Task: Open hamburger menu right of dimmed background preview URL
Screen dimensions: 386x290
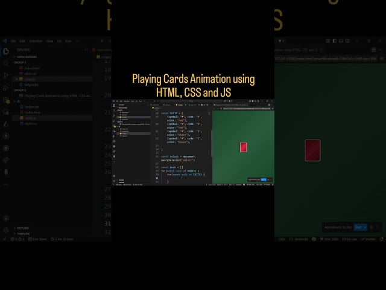Action: coord(382,59)
